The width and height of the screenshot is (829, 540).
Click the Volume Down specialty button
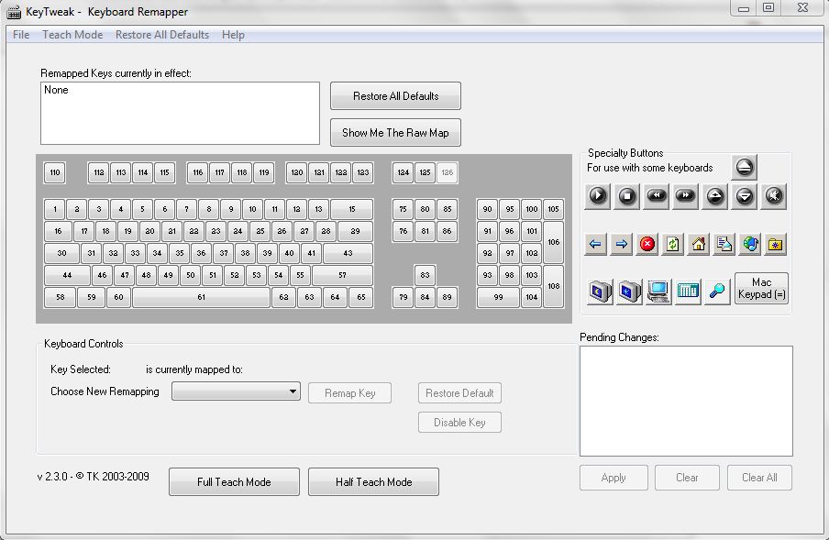click(745, 196)
